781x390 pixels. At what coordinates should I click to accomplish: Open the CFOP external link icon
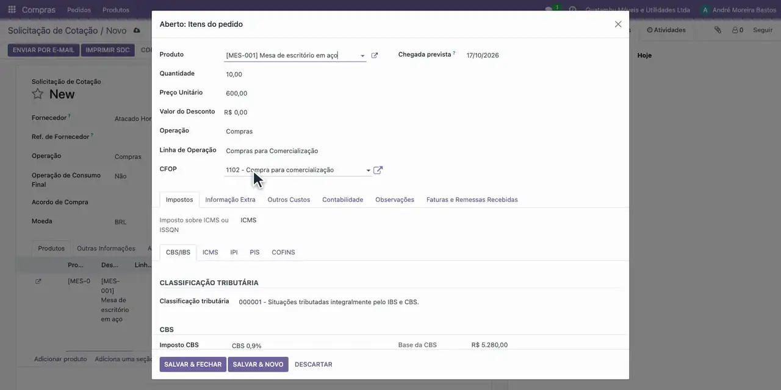click(x=378, y=170)
